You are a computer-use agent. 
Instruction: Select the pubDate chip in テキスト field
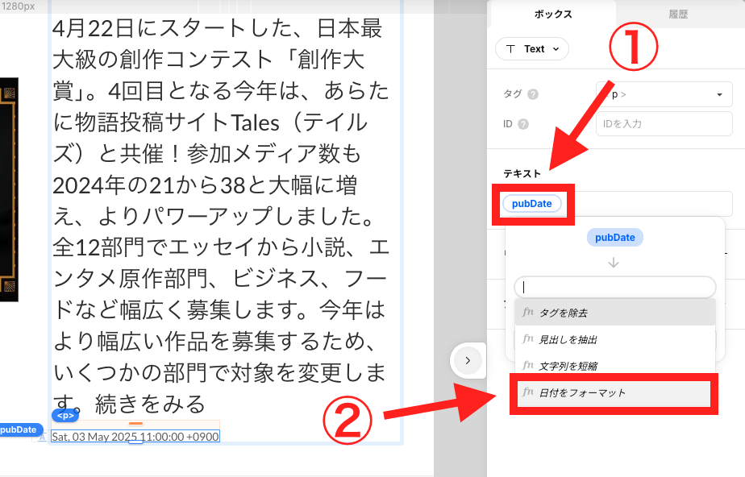pos(531,204)
